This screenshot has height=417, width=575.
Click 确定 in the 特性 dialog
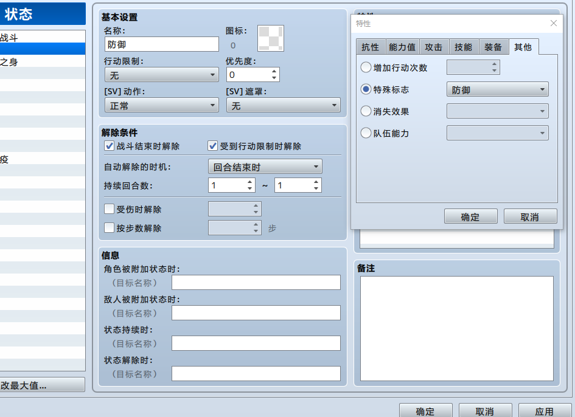pyautogui.click(x=470, y=216)
